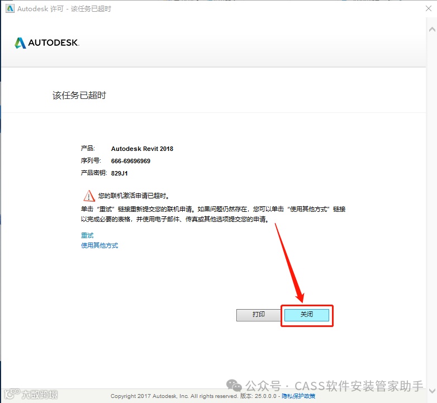Click the 重试 link
Image resolution: width=437 pixels, height=403 pixels.
click(87, 235)
